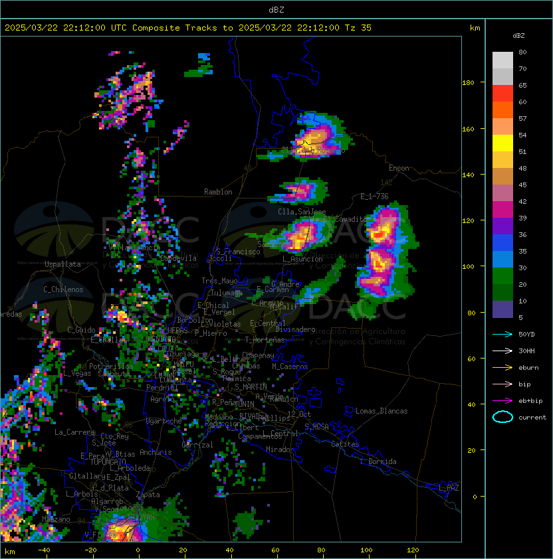Pick the orange 60 dBZ legend swatch

(502, 110)
